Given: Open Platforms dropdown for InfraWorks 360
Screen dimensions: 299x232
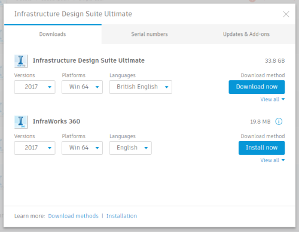Looking at the screenshot, I should point(82,148).
